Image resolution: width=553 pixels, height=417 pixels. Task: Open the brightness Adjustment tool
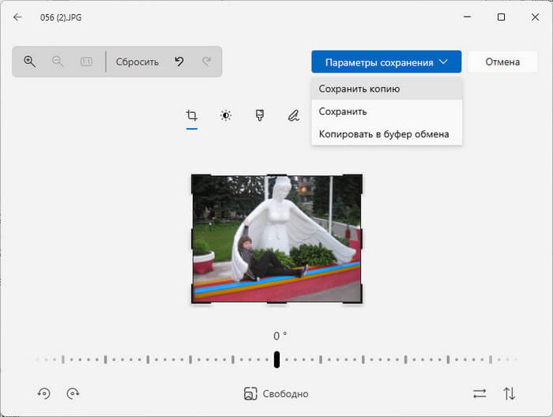(226, 116)
